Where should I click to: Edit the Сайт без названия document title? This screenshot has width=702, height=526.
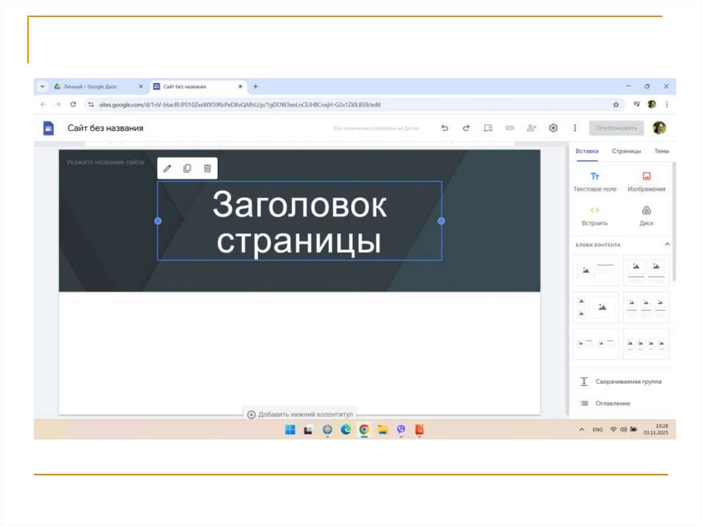pos(106,128)
